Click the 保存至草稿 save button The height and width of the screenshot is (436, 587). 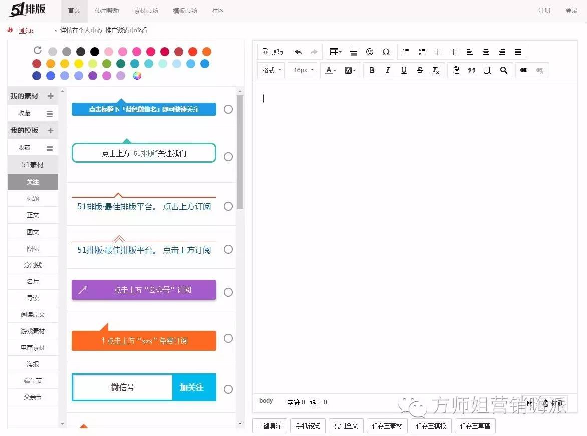point(474,425)
